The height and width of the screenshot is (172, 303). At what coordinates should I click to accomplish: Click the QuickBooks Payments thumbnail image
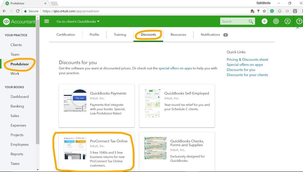point(75,100)
